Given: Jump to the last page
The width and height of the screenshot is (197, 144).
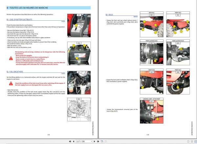Looking at the screenshot, I should (98, 141).
